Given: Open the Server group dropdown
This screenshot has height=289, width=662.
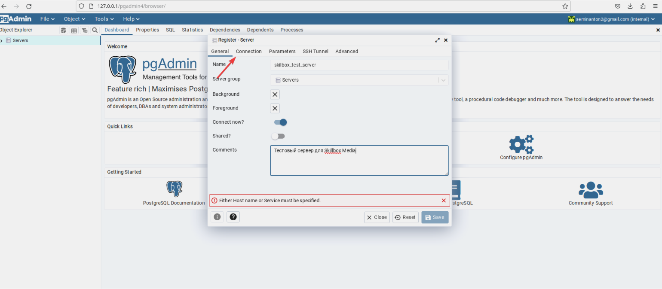Looking at the screenshot, I should (x=359, y=80).
